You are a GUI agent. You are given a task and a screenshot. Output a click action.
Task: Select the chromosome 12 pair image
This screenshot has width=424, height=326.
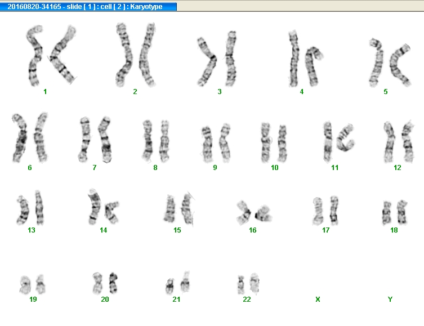[x=399, y=142]
